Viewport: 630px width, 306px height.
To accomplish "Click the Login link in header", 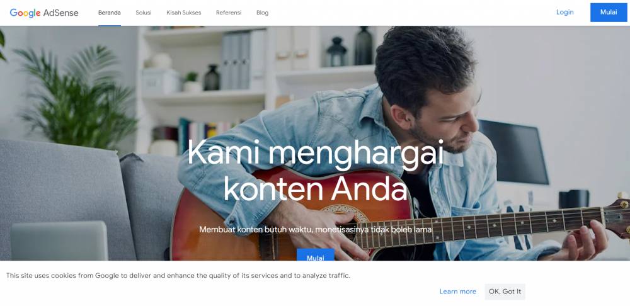I will 564,12.
